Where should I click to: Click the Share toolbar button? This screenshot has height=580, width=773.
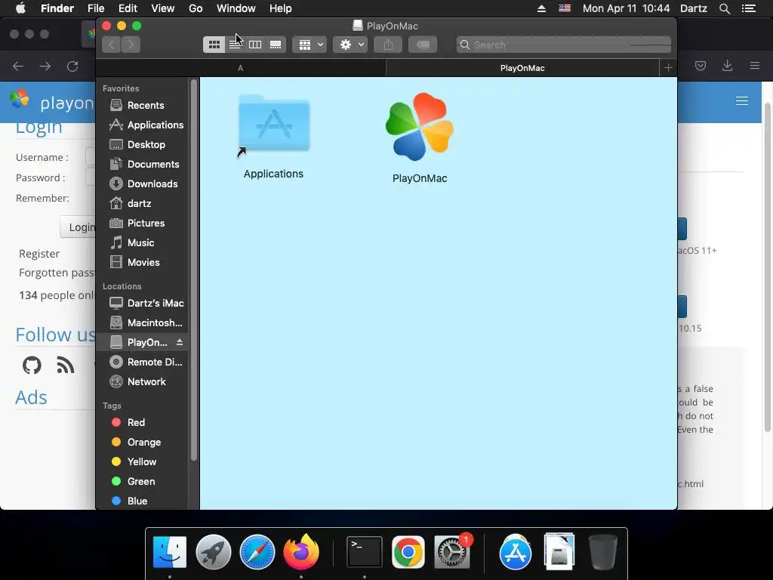tap(389, 45)
